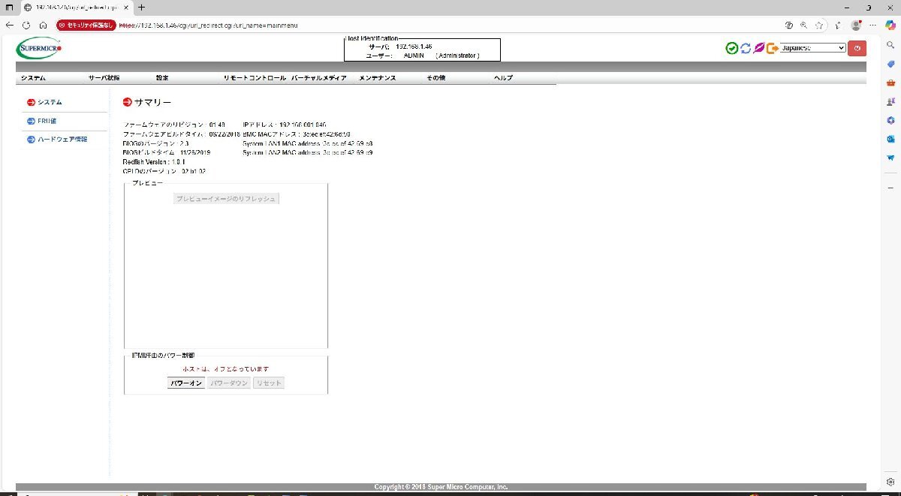Click the Copyright Super Micro footer text
The image size is (901, 496).
click(x=441, y=487)
